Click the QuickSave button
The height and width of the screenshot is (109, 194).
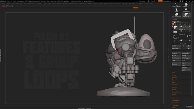point(142,1)
